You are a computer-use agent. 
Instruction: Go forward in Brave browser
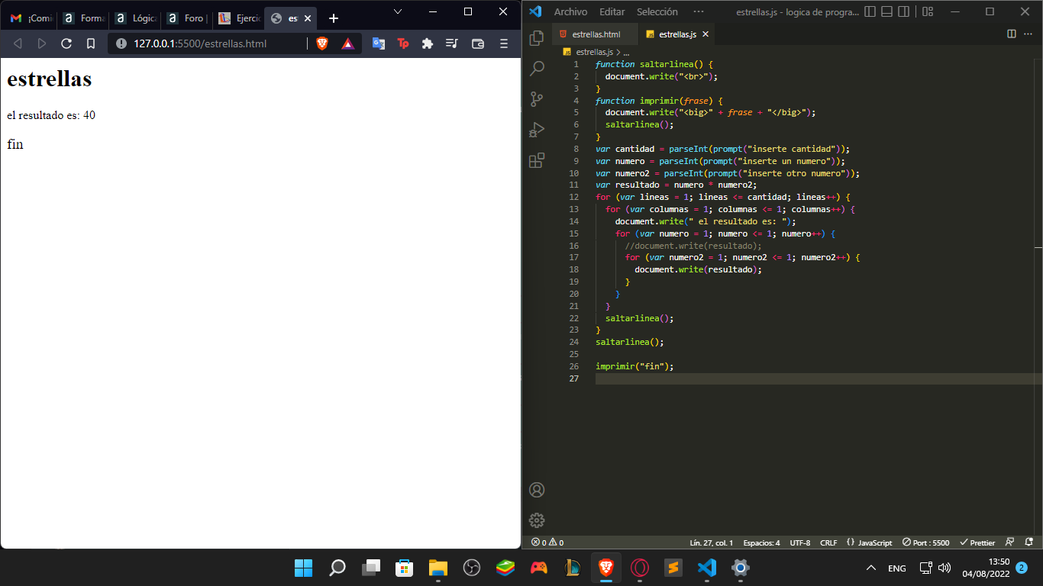pyautogui.click(x=42, y=43)
